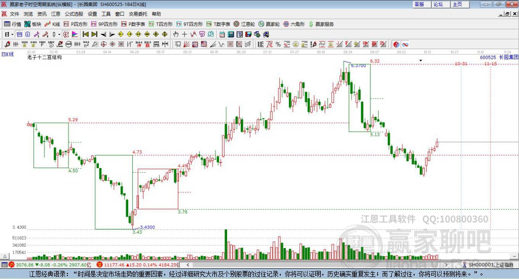Open 赢家服务 services
This screenshot has width=519, height=279.
tap(321, 24)
